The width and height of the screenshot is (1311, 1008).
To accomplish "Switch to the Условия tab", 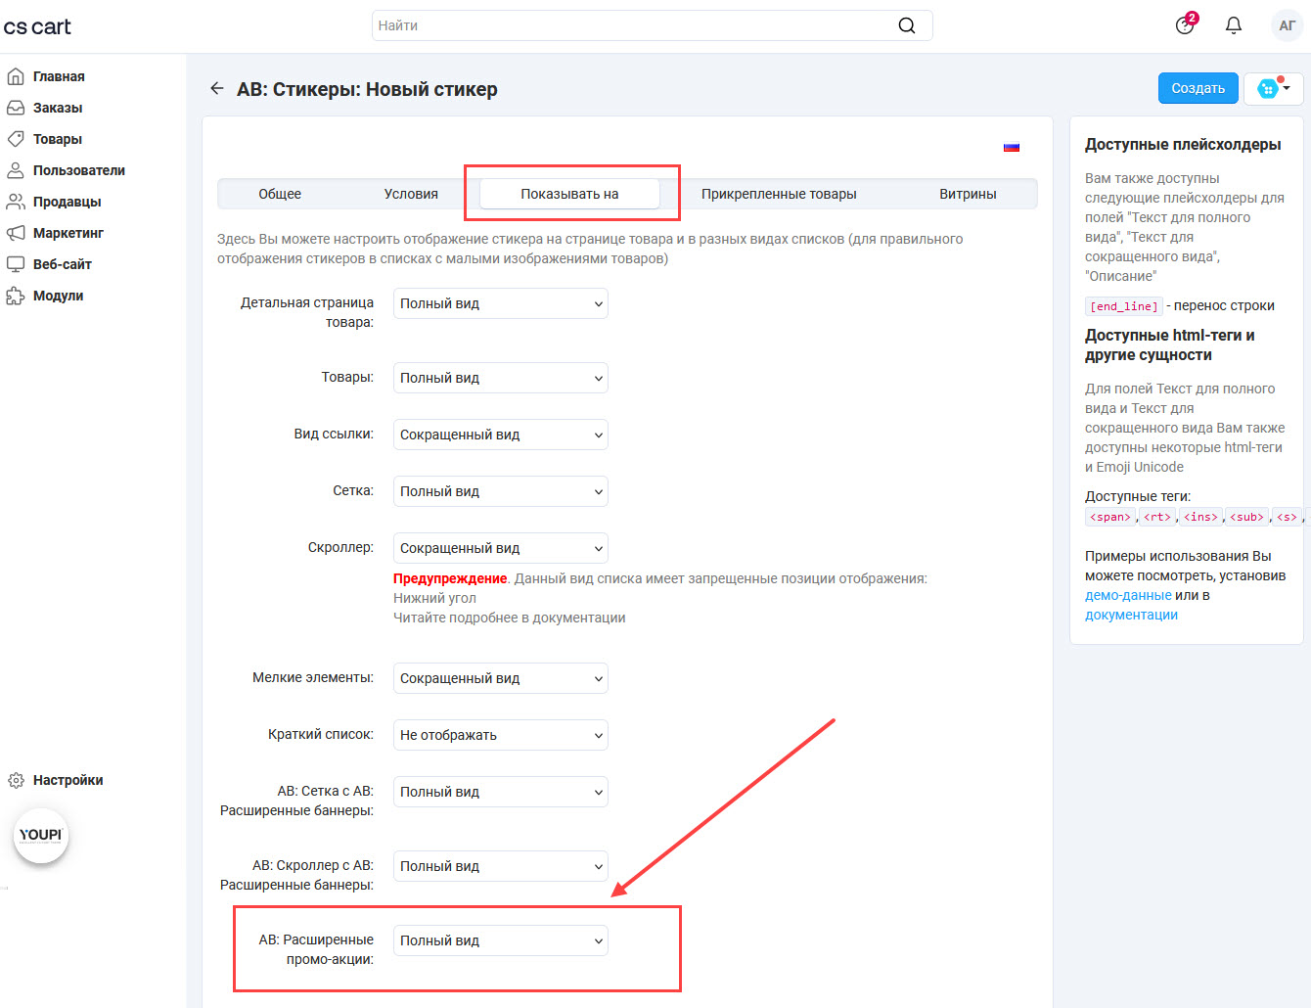I will [411, 194].
